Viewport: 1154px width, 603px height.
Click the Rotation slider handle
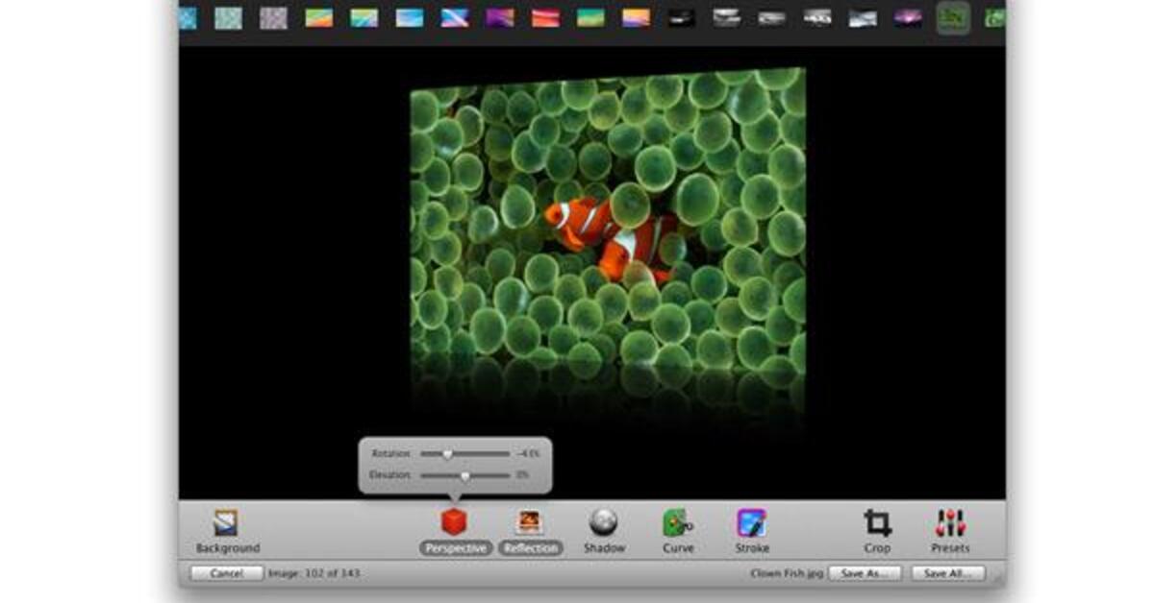click(x=447, y=454)
